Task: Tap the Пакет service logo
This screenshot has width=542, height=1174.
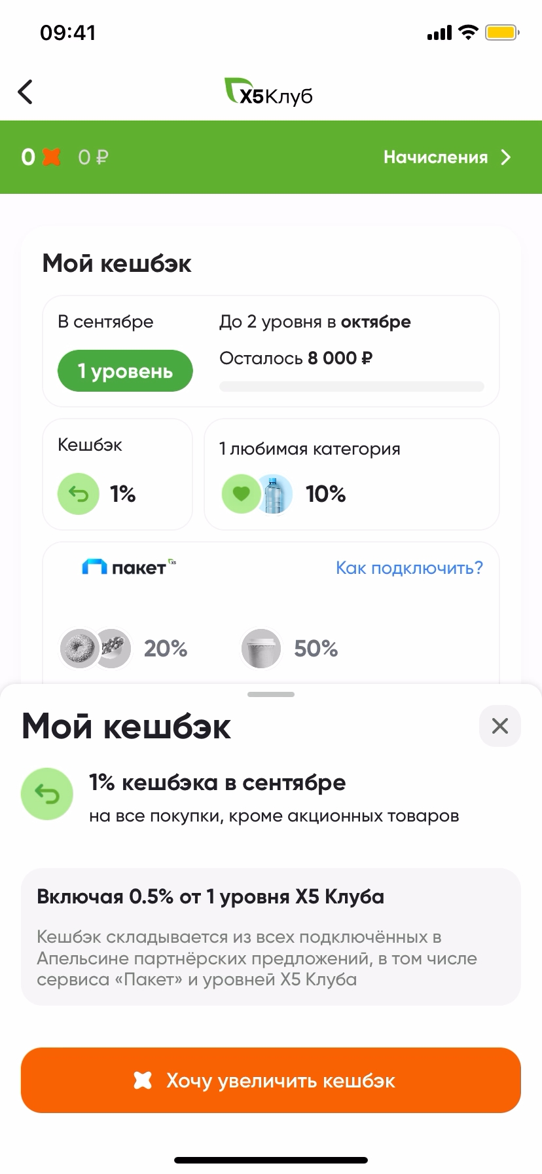Action: pyautogui.click(x=129, y=567)
